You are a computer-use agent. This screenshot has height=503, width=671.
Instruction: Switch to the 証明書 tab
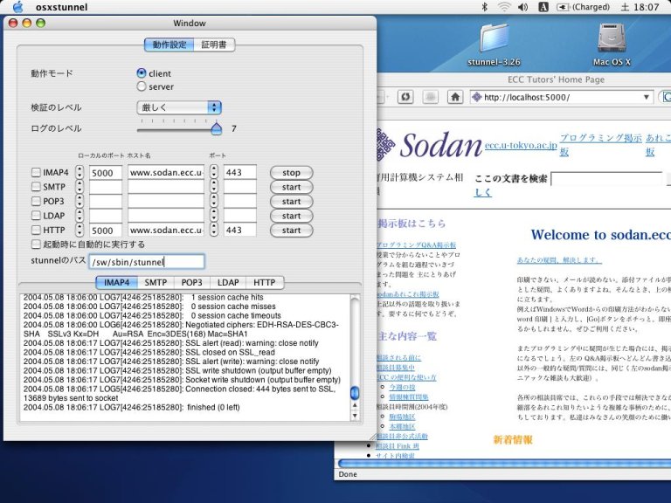tap(214, 45)
